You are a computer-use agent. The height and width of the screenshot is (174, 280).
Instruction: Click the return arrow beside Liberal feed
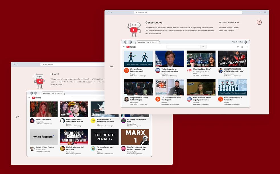(x=17, y=116)
